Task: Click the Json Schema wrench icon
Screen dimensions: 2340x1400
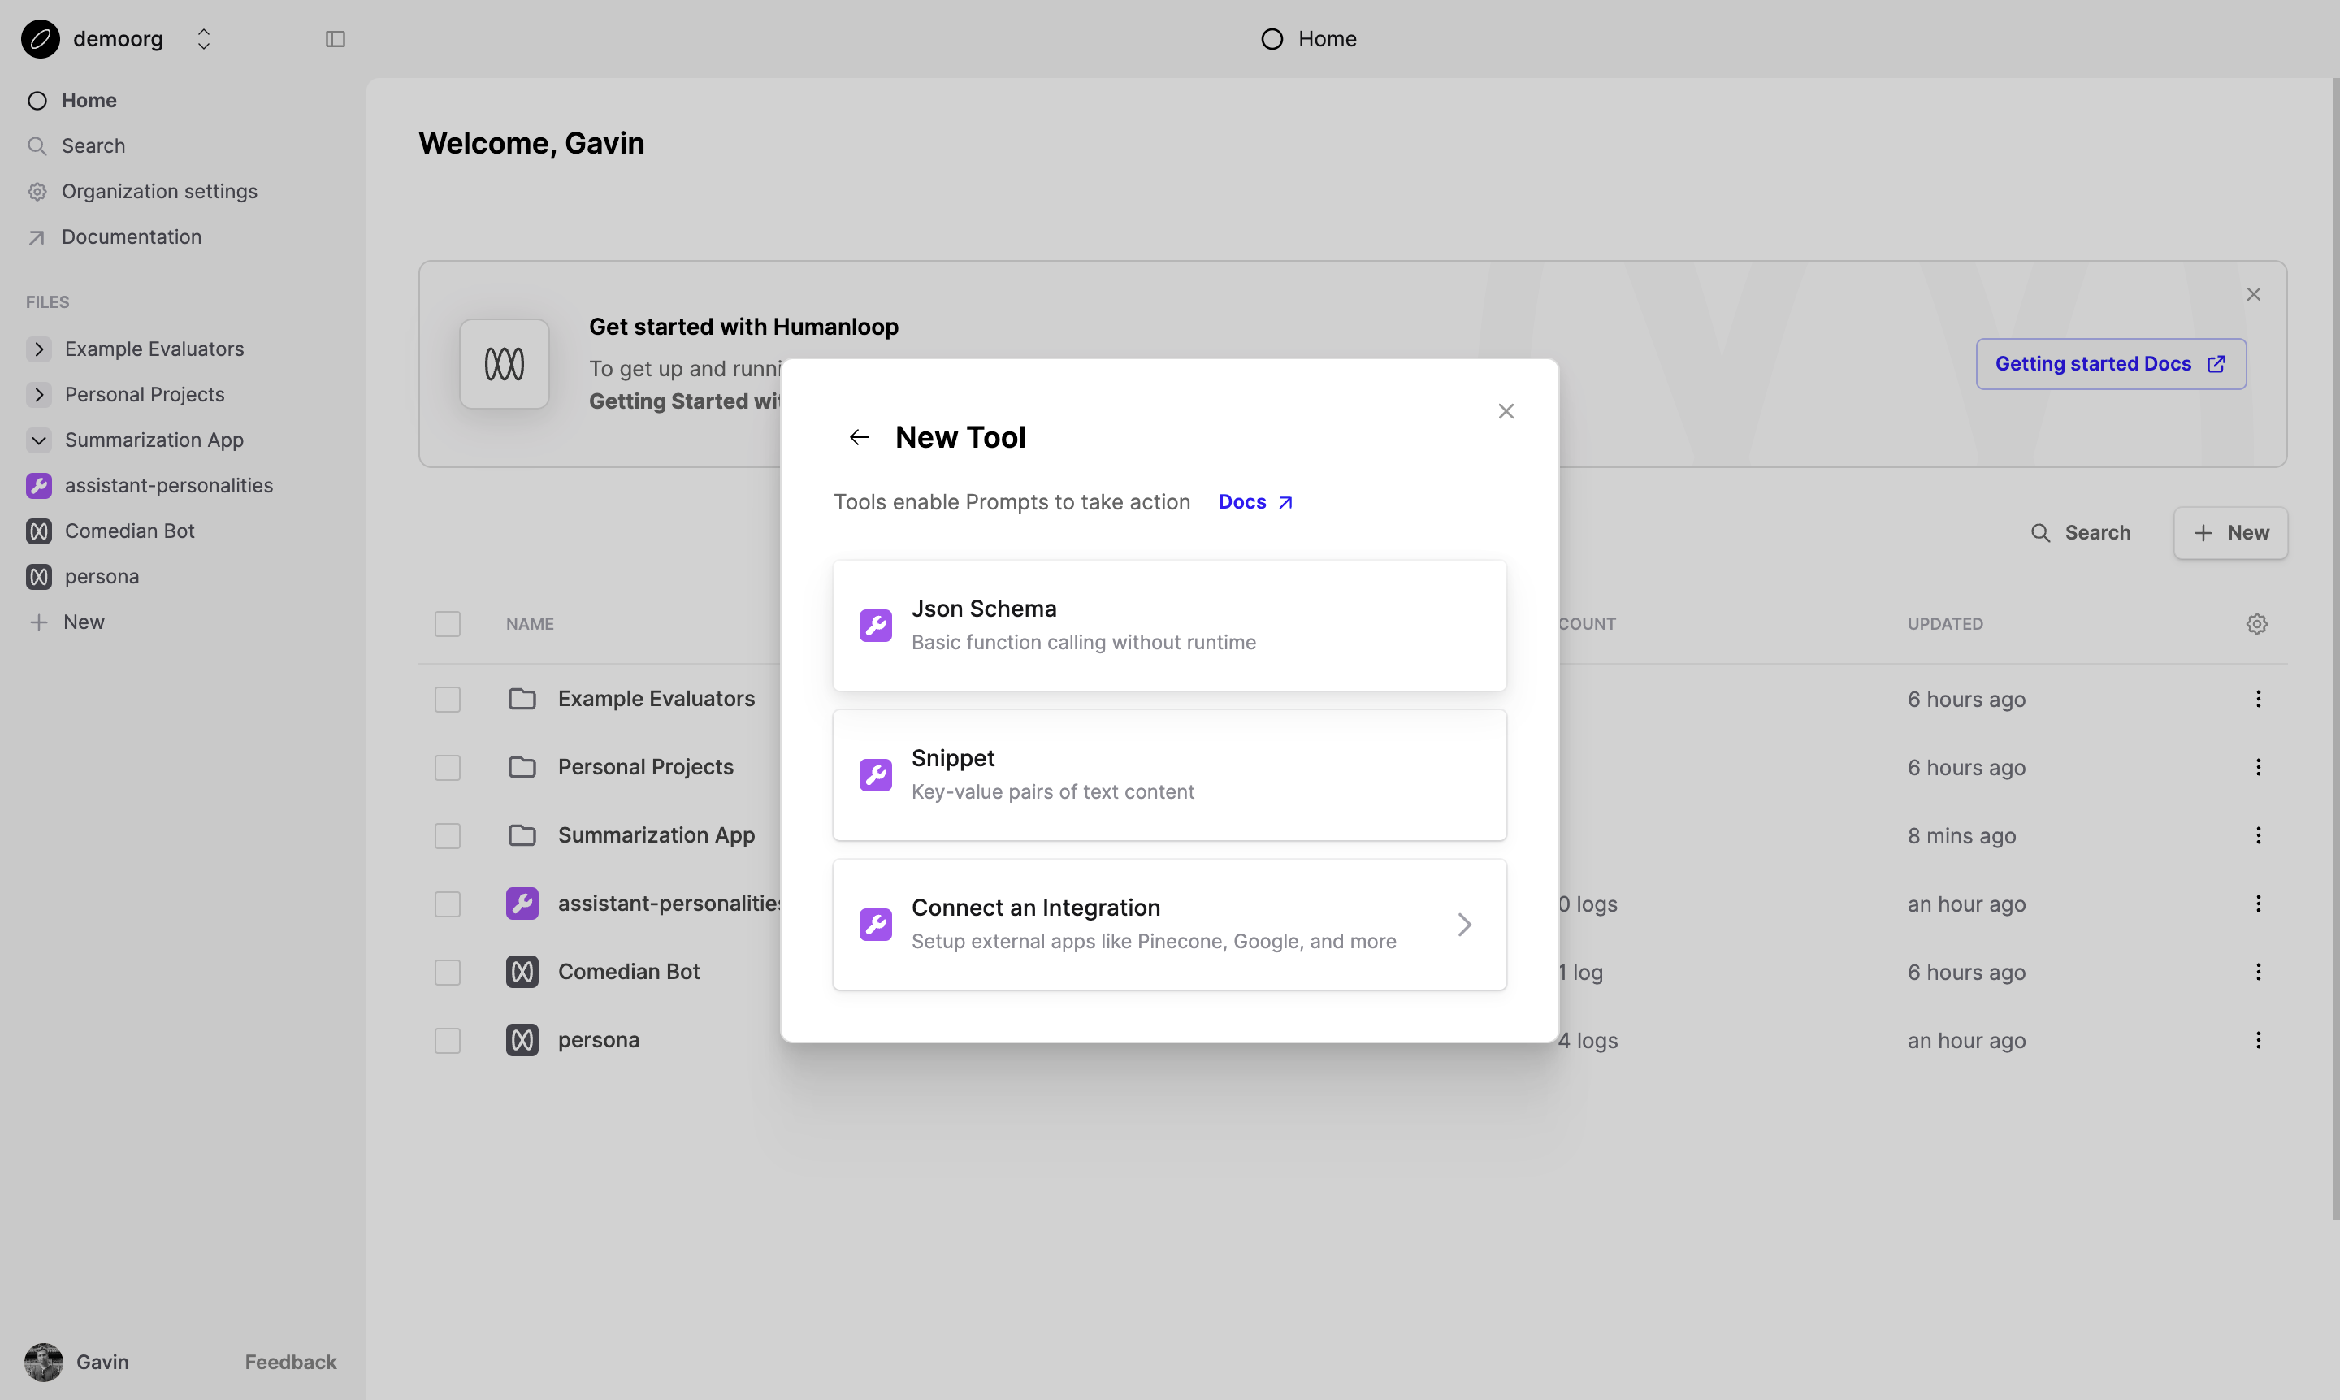Action: (x=875, y=626)
